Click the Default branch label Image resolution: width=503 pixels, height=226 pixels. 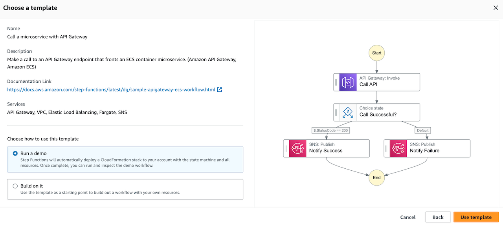coord(423,130)
